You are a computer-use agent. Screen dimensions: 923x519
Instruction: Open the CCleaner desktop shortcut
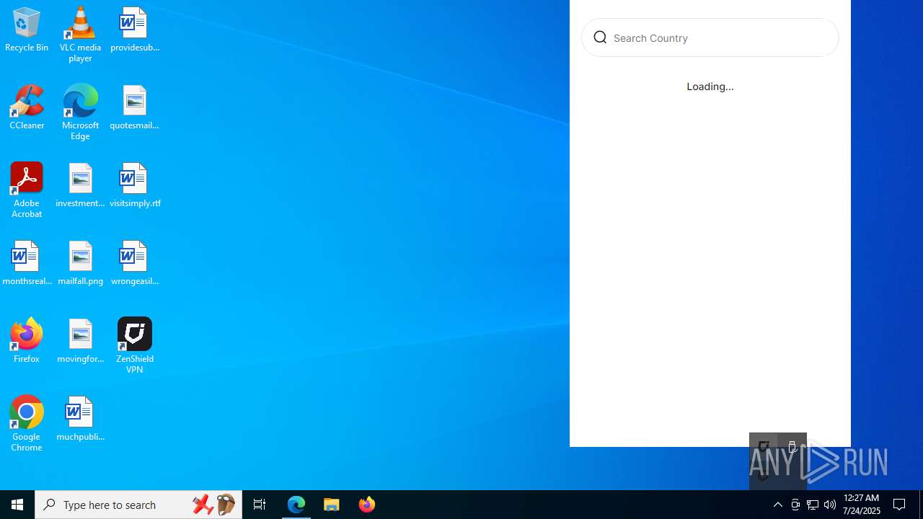pyautogui.click(x=27, y=107)
